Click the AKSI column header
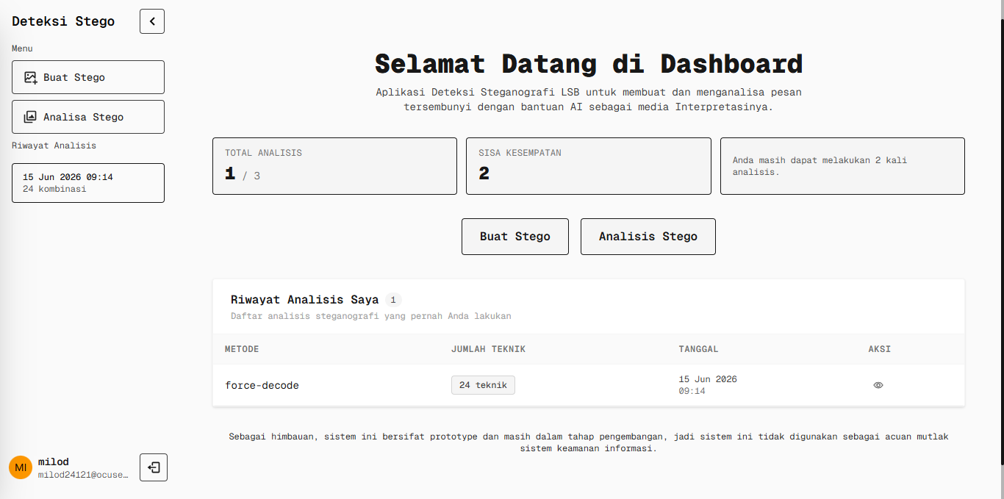The height and width of the screenshot is (499, 1004). pyautogui.click(x=879, y=349)
